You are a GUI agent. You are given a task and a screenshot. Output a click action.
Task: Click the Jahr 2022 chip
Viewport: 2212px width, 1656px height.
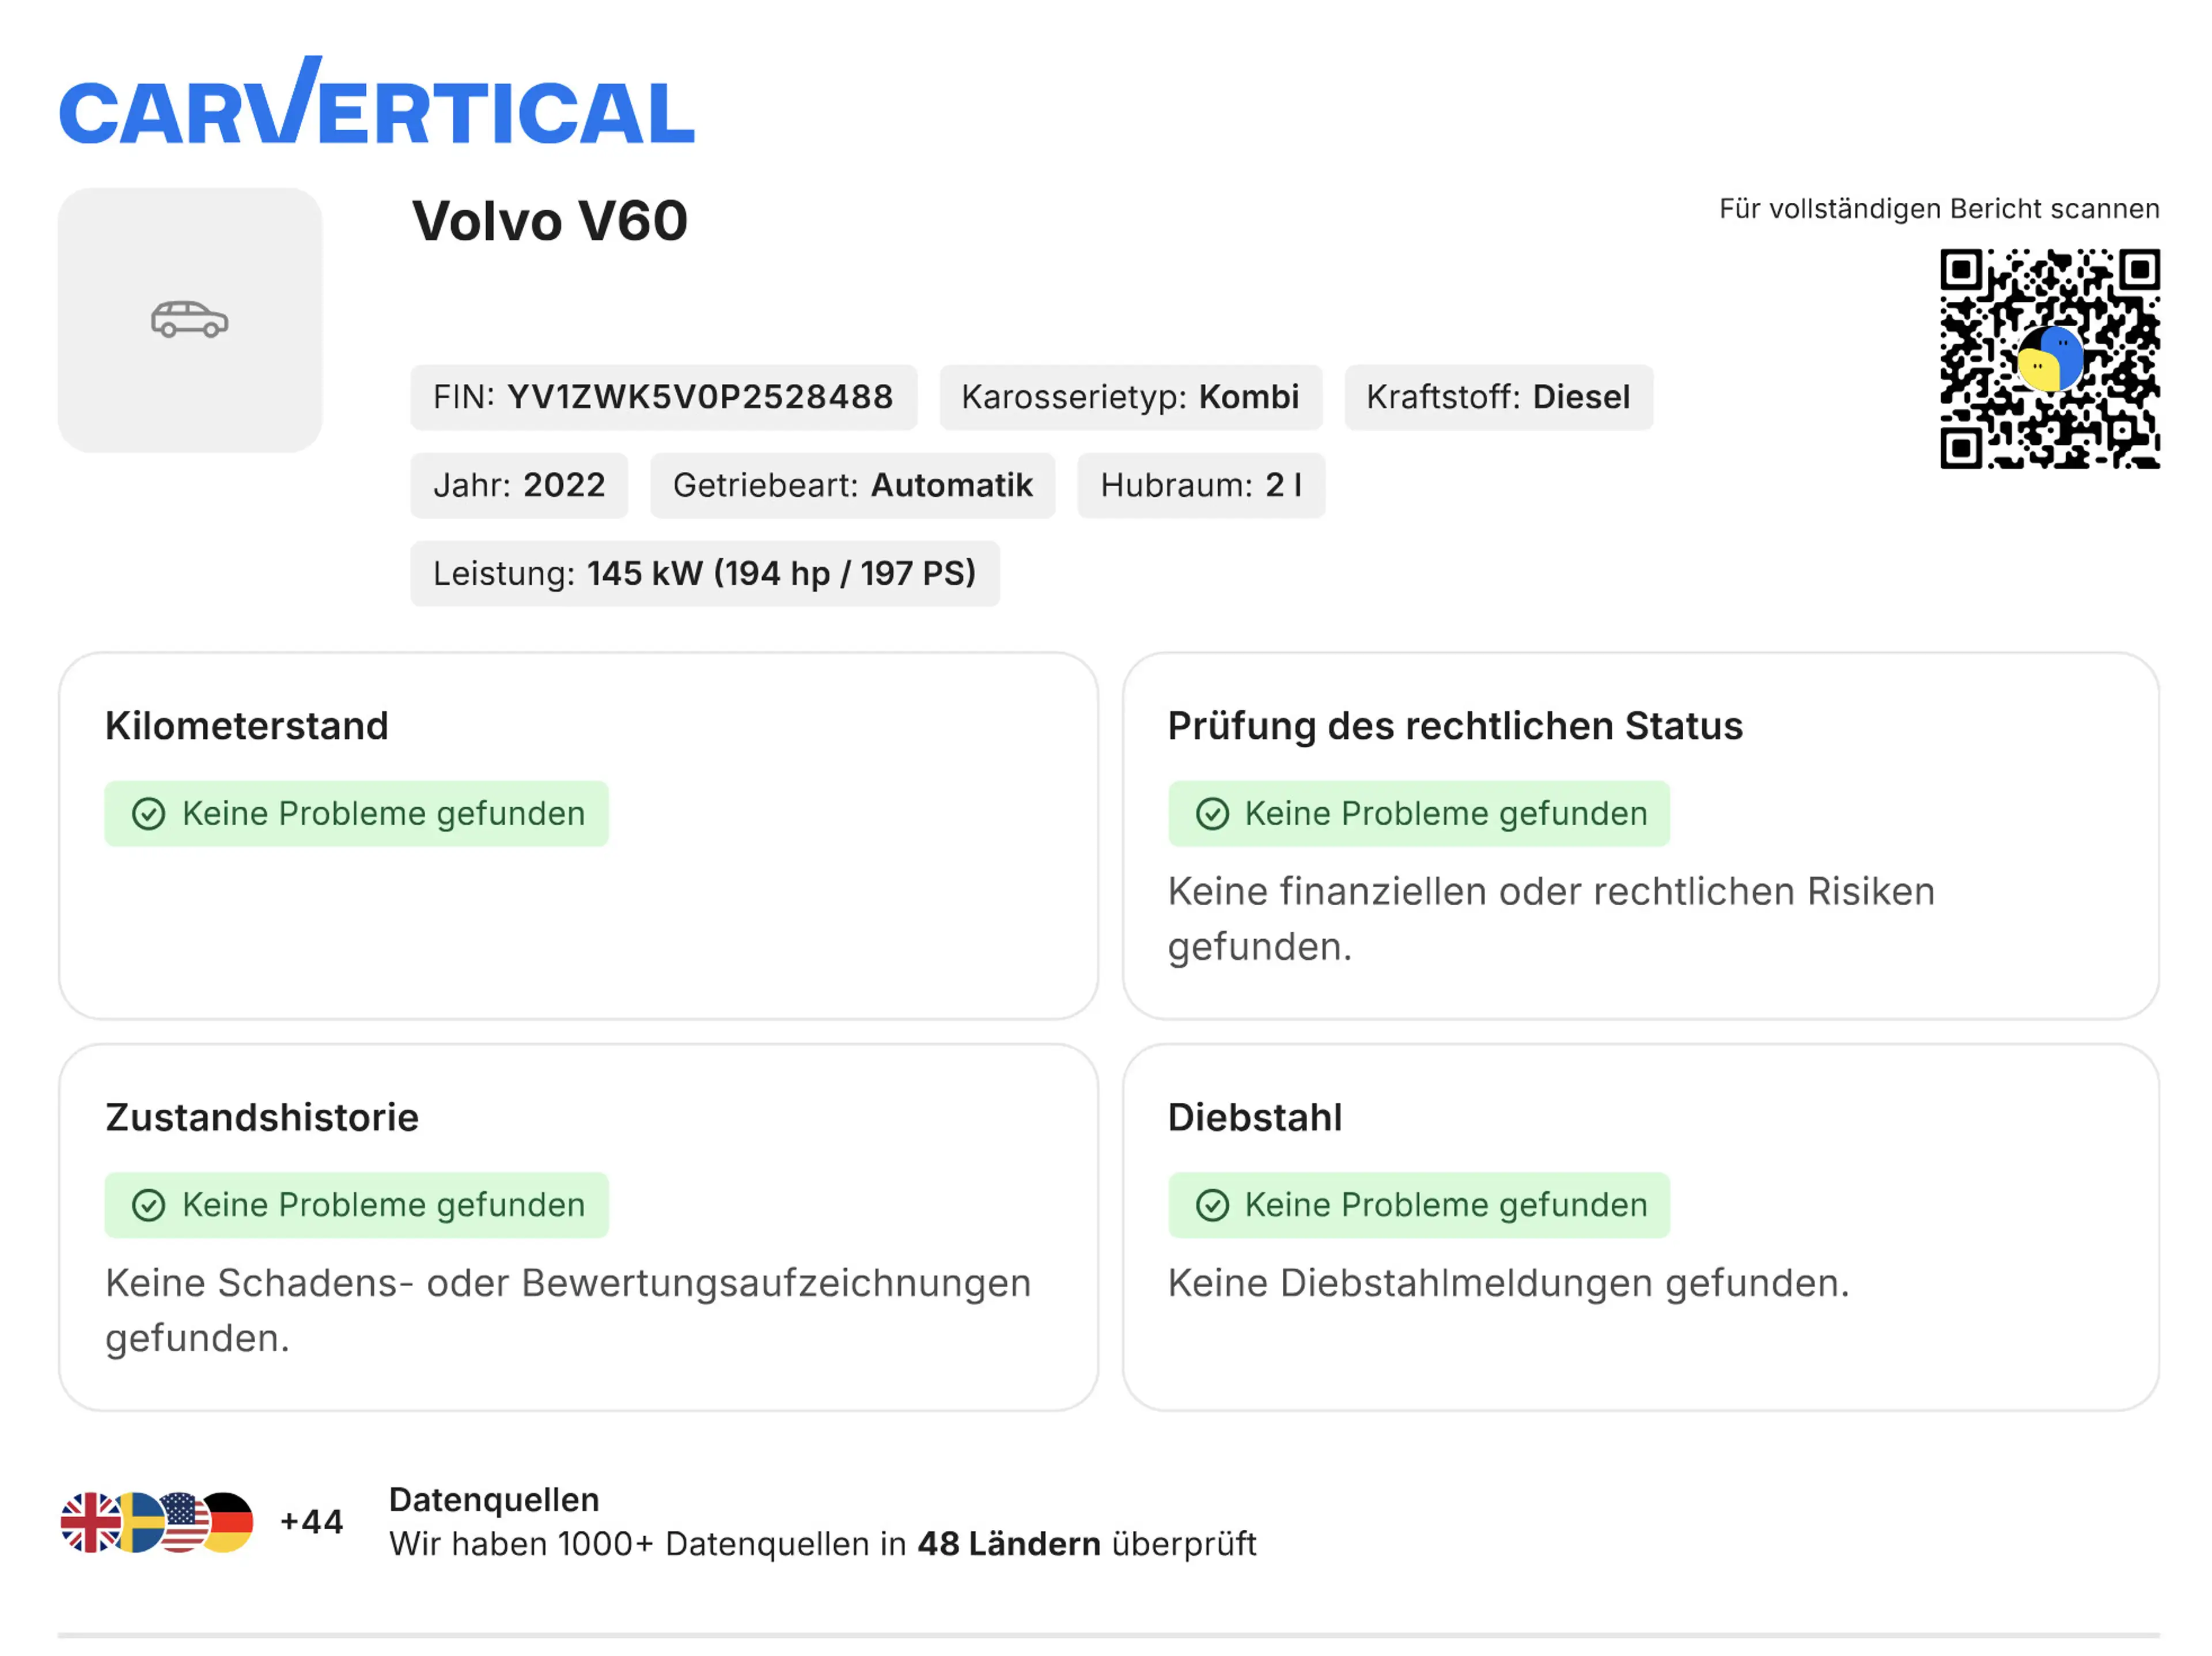tap(519, 485)
